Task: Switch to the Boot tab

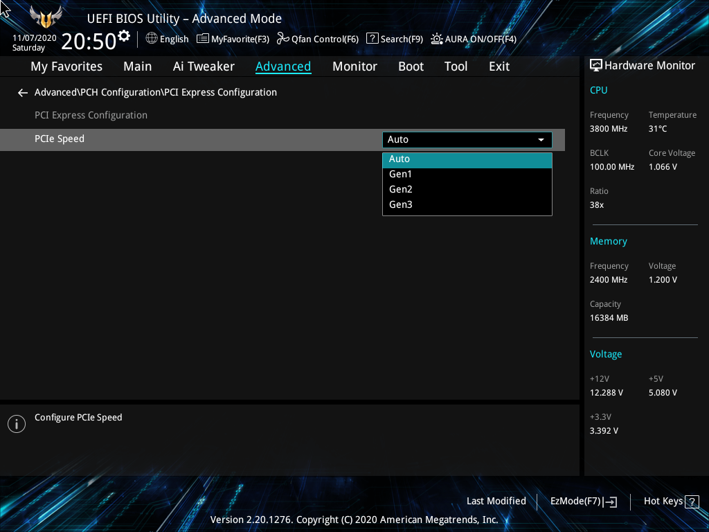Action: point(411,66)
